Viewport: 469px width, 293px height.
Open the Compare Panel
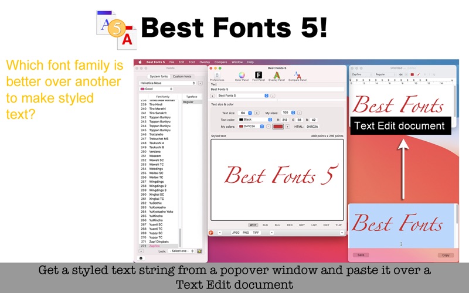pos(297,76)
